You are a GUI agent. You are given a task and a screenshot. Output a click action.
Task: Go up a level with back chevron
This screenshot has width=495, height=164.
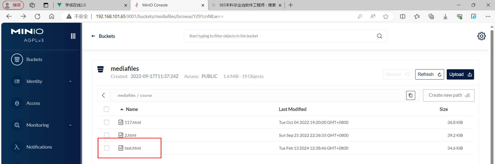pyautogui.click(x=103, y=95)
